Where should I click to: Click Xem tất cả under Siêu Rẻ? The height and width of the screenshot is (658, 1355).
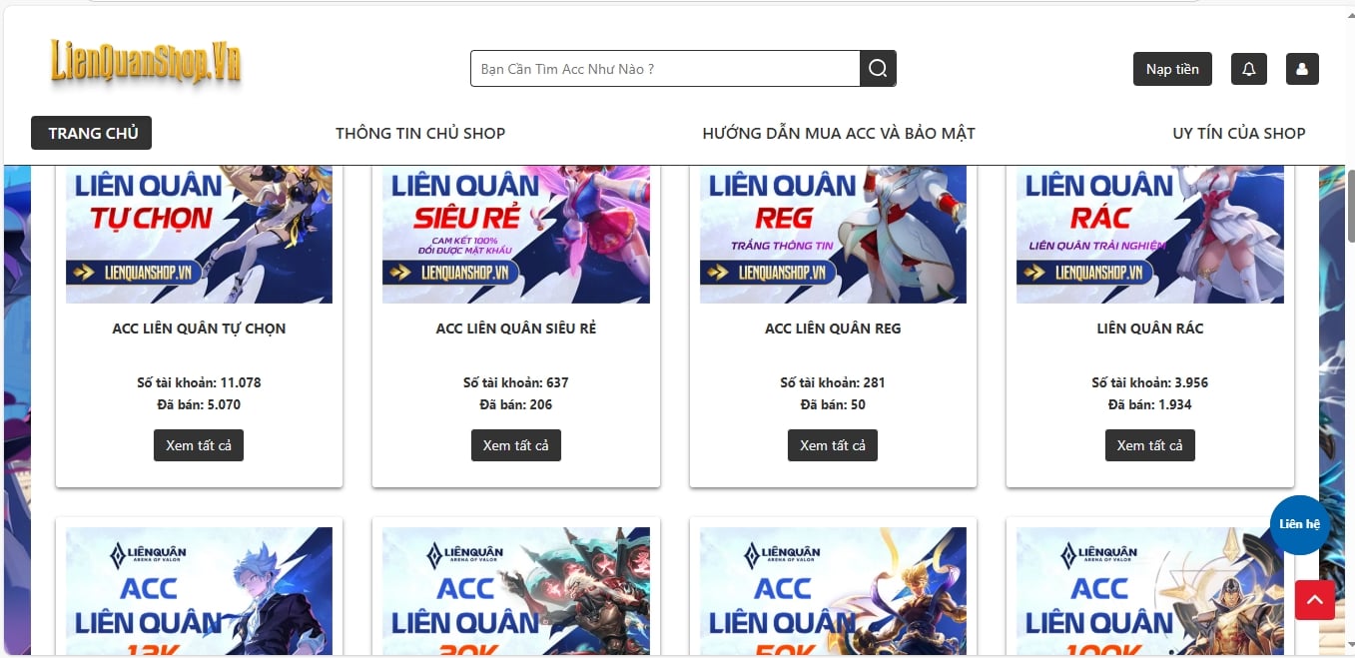coord(516,445)
